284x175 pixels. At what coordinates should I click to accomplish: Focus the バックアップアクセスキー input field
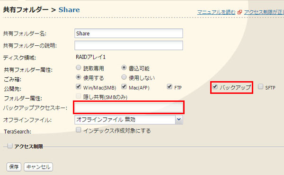pyautogui.click(x=129, y=108)
